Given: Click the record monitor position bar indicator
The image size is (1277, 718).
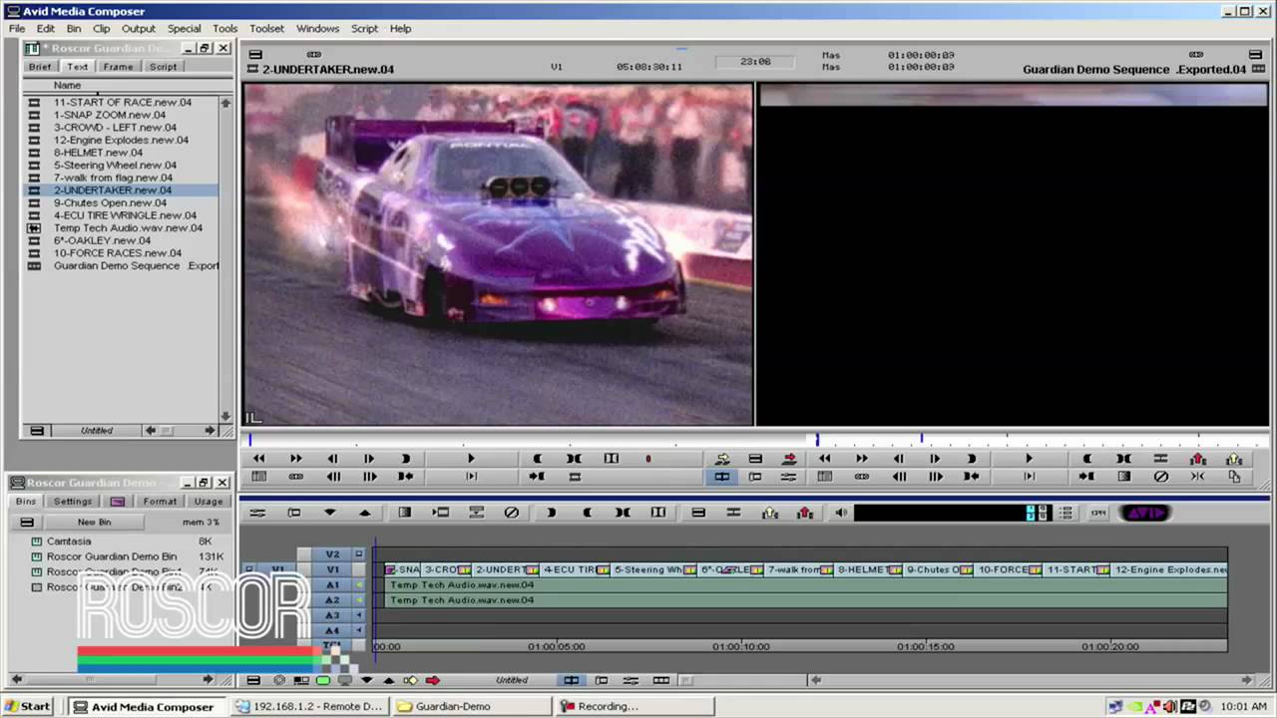Looking at the screenshot, I should (817, 439).
